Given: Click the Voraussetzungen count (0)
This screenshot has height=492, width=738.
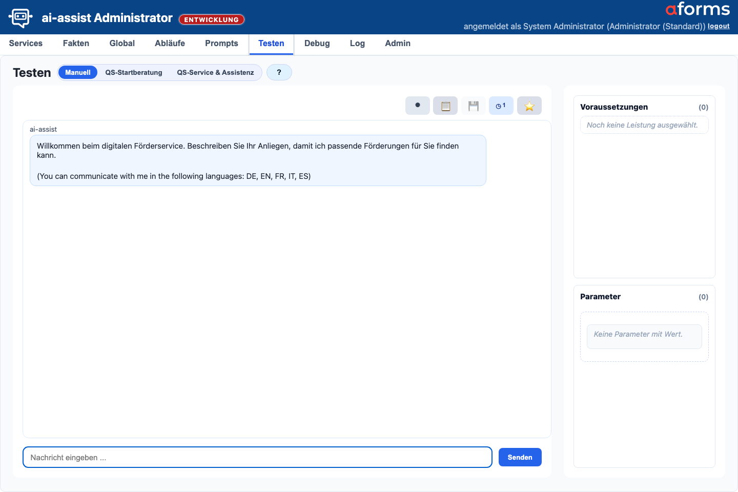Looking at the screenshot, I should (x=703, y=107).
